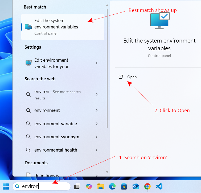Click the 'Edit the system environment variables' preview title
Viewport: 201px width, 193px height.
coord(159,44)
